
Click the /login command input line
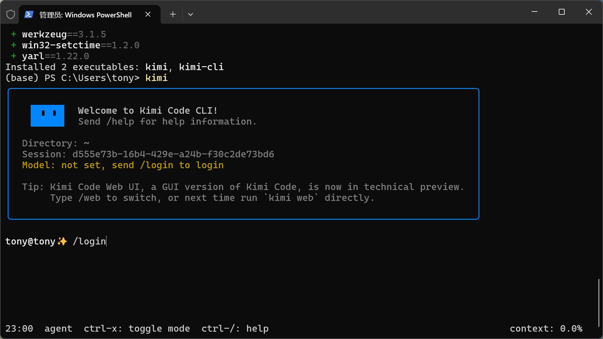89,241
